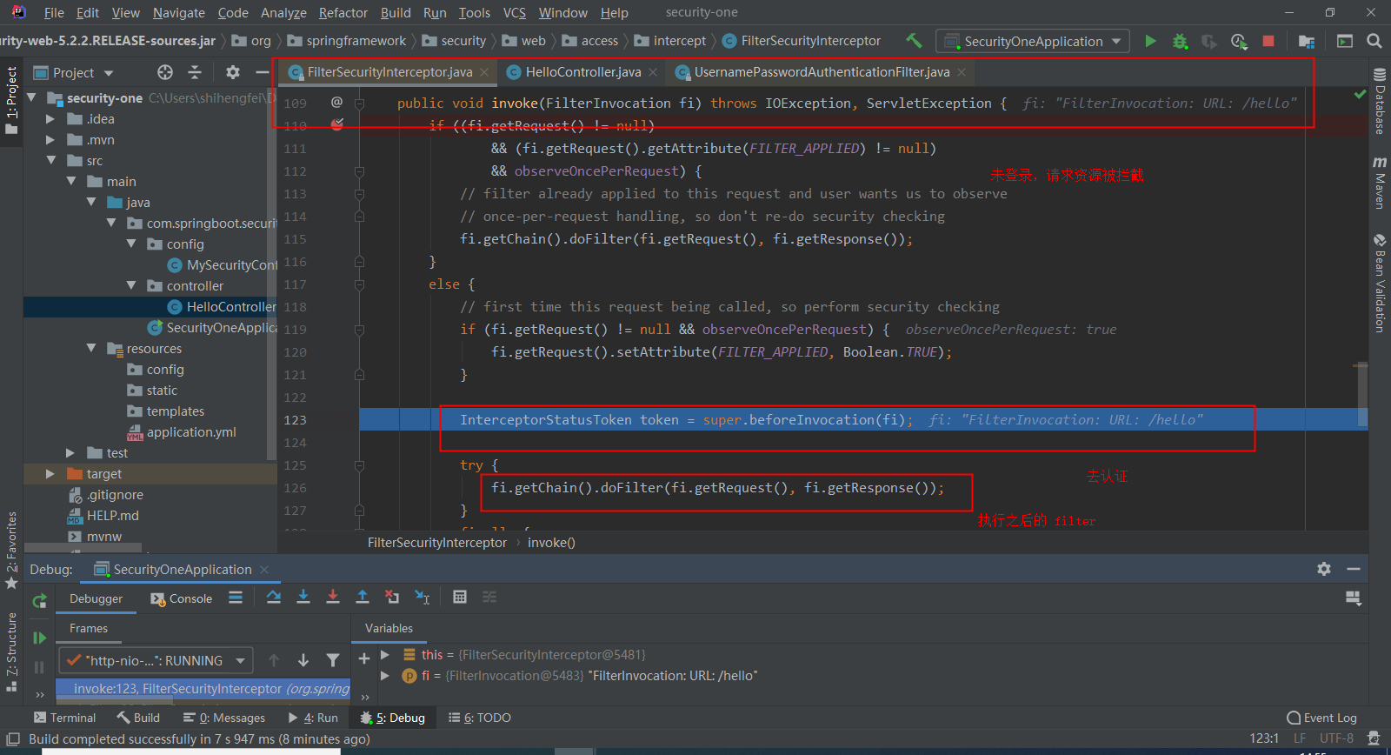The height and width of the screenshot is (755, 1391).
Task: Open the Refactor menu
Action: [343, 13]
